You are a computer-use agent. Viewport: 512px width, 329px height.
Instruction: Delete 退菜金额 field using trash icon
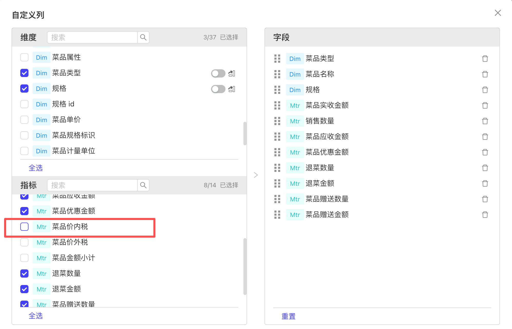485,183
